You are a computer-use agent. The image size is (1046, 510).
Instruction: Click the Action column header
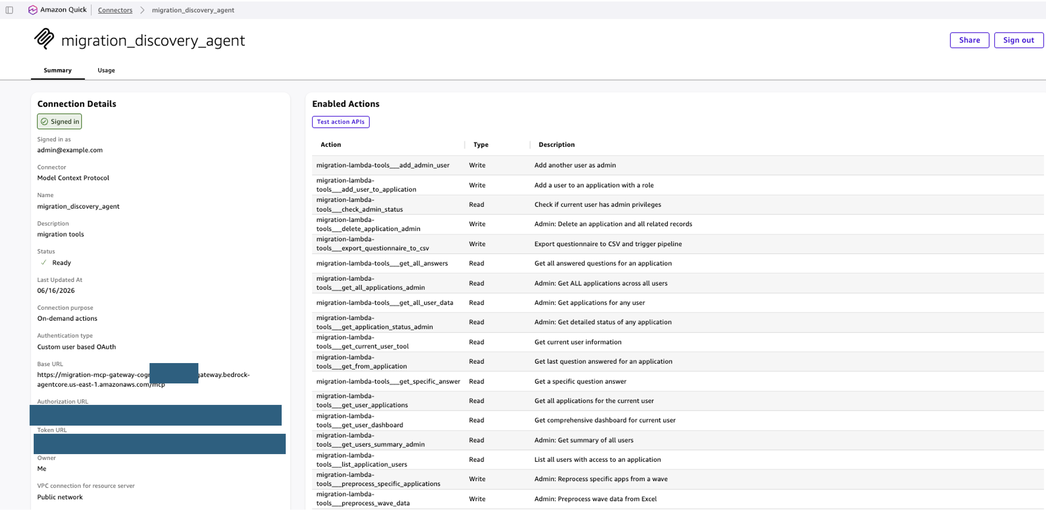tap(331, 145)
